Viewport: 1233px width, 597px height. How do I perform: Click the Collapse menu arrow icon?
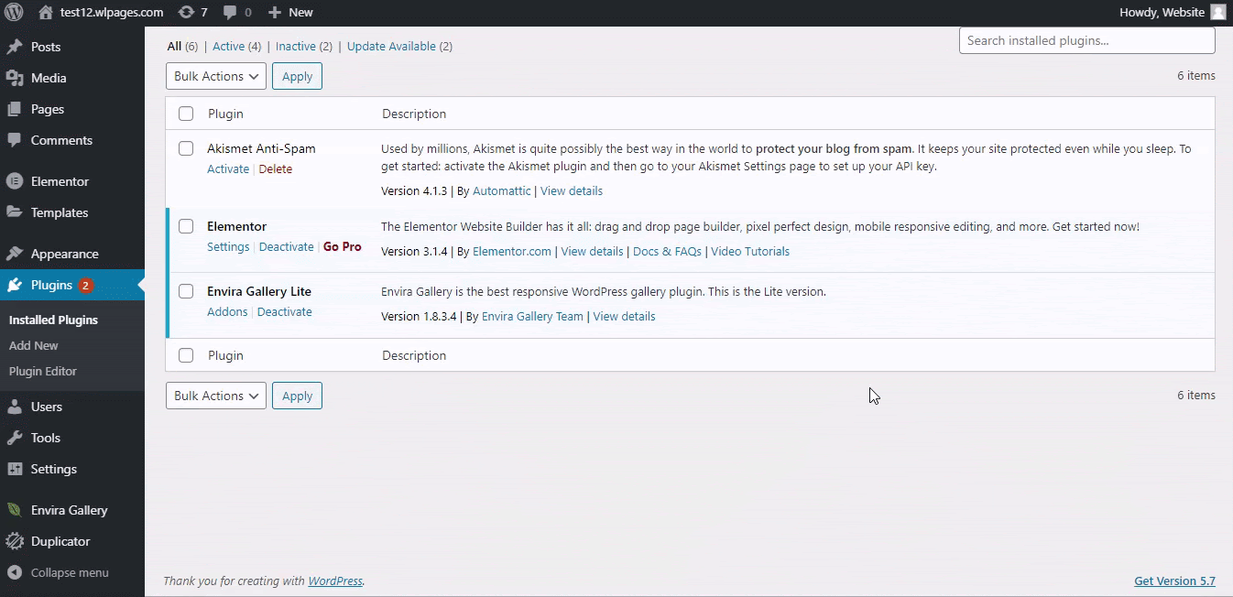tap(14, 572)
